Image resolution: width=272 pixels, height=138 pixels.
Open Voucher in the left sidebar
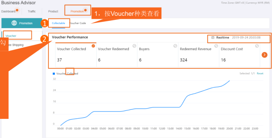coord(11,36)
